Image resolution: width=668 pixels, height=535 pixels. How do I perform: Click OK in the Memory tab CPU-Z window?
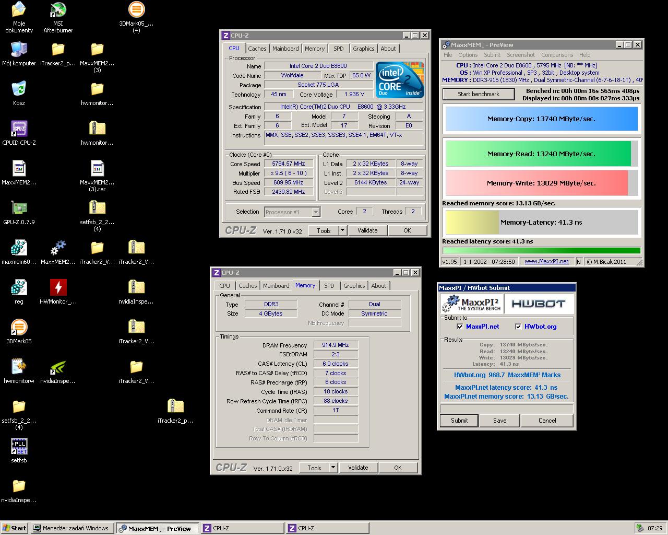pyautogui.click(x=398, y=468)
